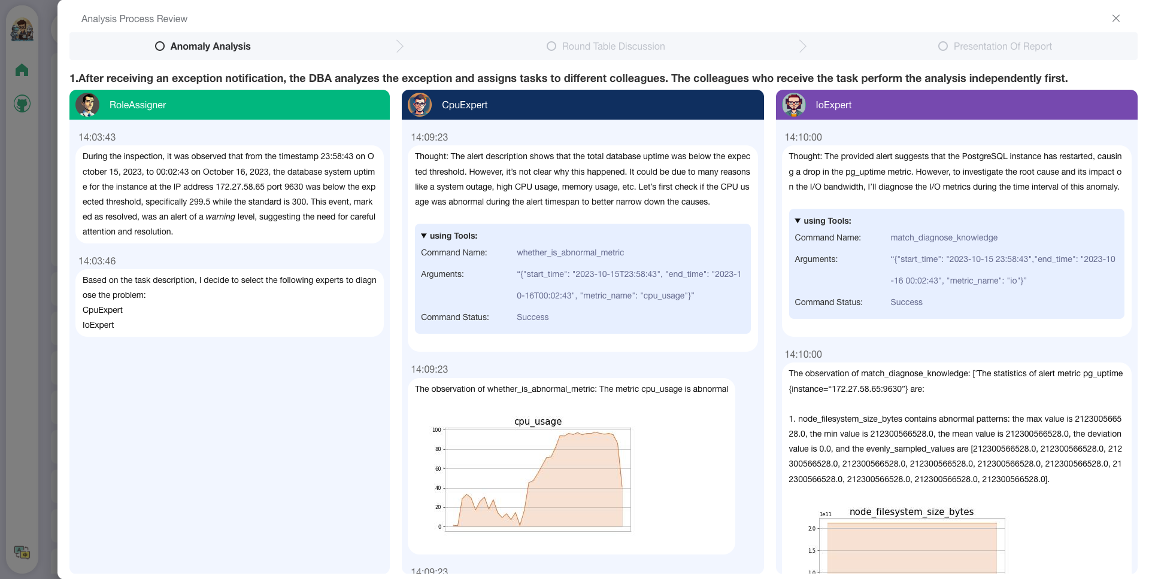This screenshot has width=1149, height=579.
Task: Click the IoExpert Thought message
Action: (x=956, y=171)
